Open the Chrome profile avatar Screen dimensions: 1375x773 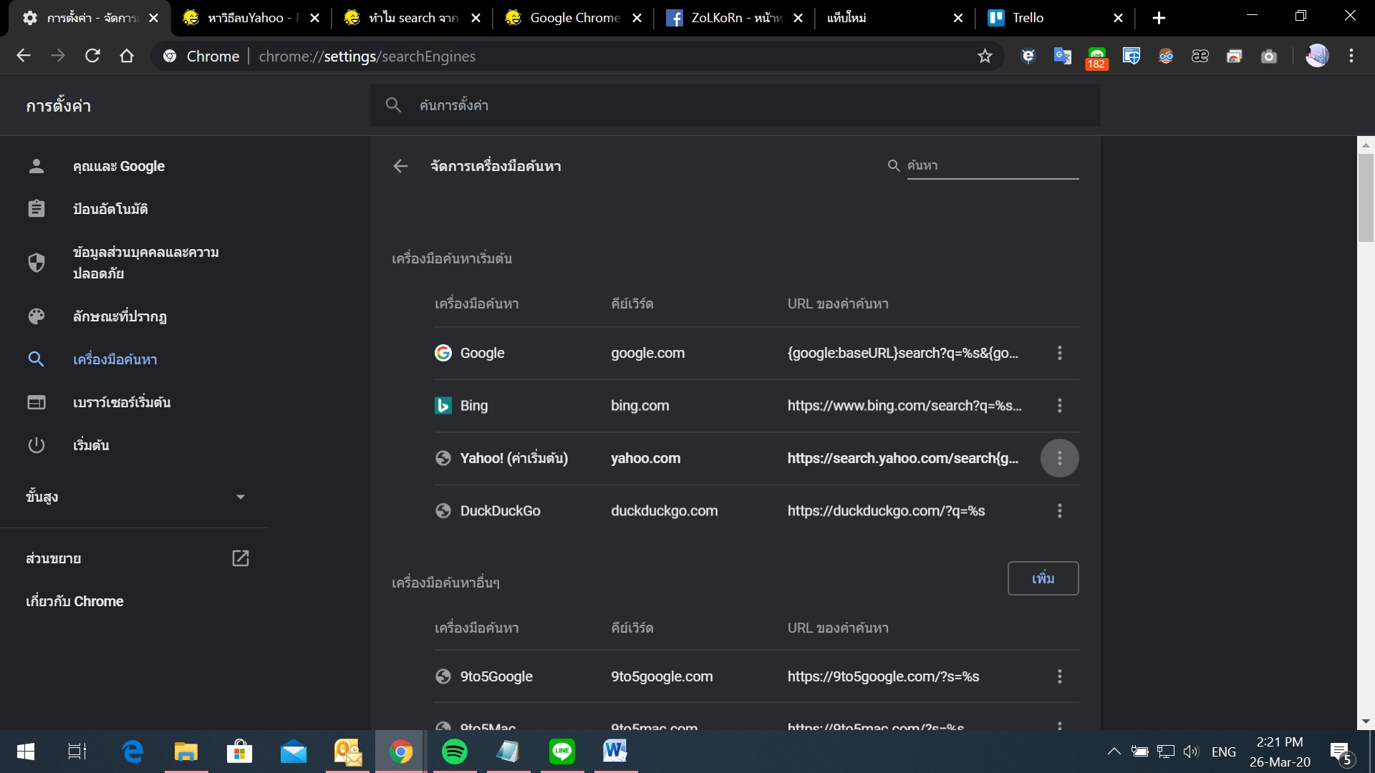(1316, 56)
